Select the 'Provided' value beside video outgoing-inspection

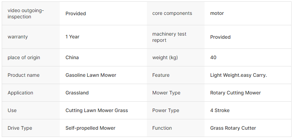(x=75, y=13)
